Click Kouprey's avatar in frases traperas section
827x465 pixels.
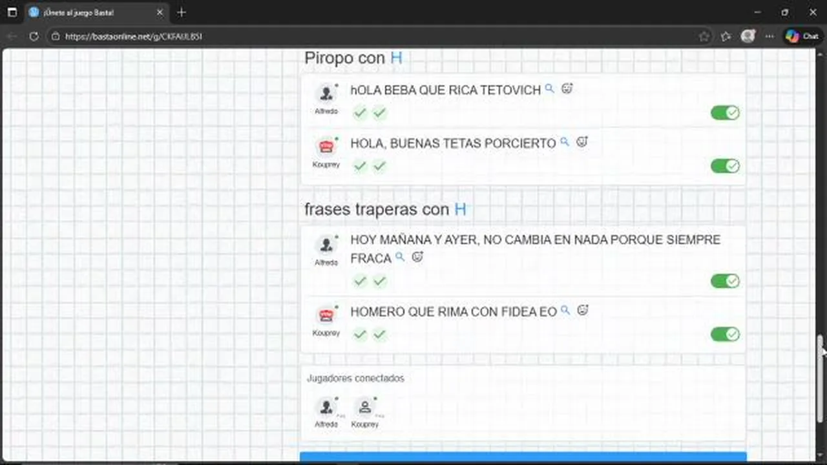(x=326, y=316)
